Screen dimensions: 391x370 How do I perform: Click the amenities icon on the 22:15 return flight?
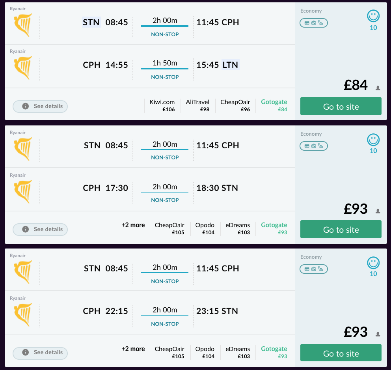(x=314, y=269)
